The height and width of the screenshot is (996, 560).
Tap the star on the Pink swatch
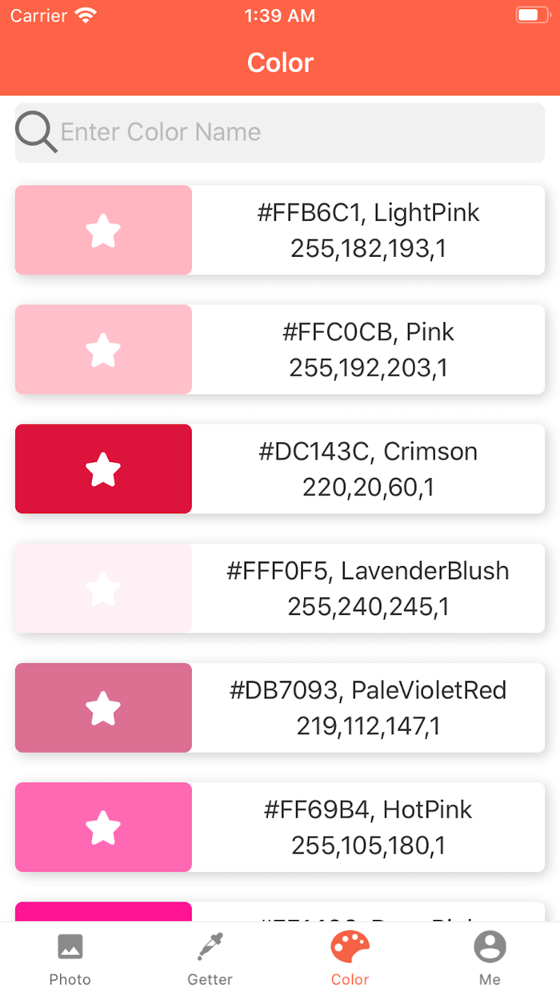click(102, 349)
